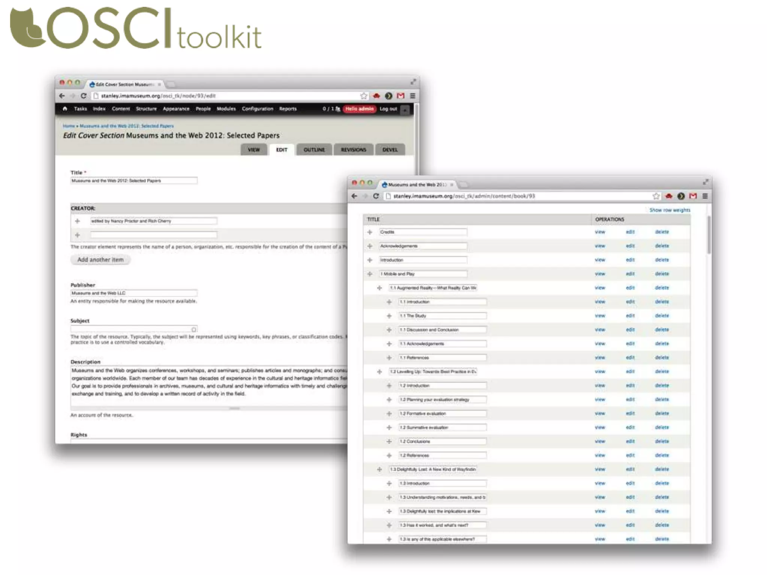Switch to the OUTLINE tab
Screen dimensions: 767x575
pos(314,150)
